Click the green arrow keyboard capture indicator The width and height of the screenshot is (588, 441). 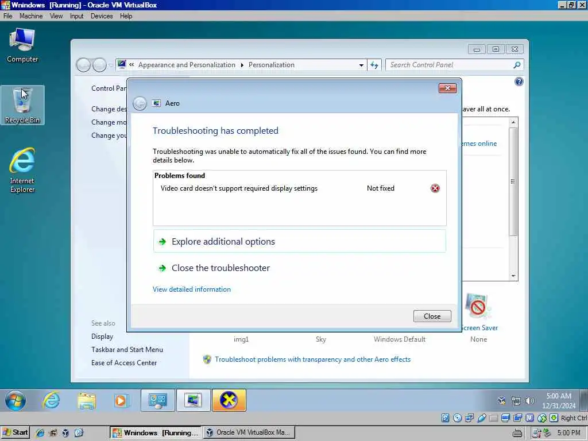(554, 418)
